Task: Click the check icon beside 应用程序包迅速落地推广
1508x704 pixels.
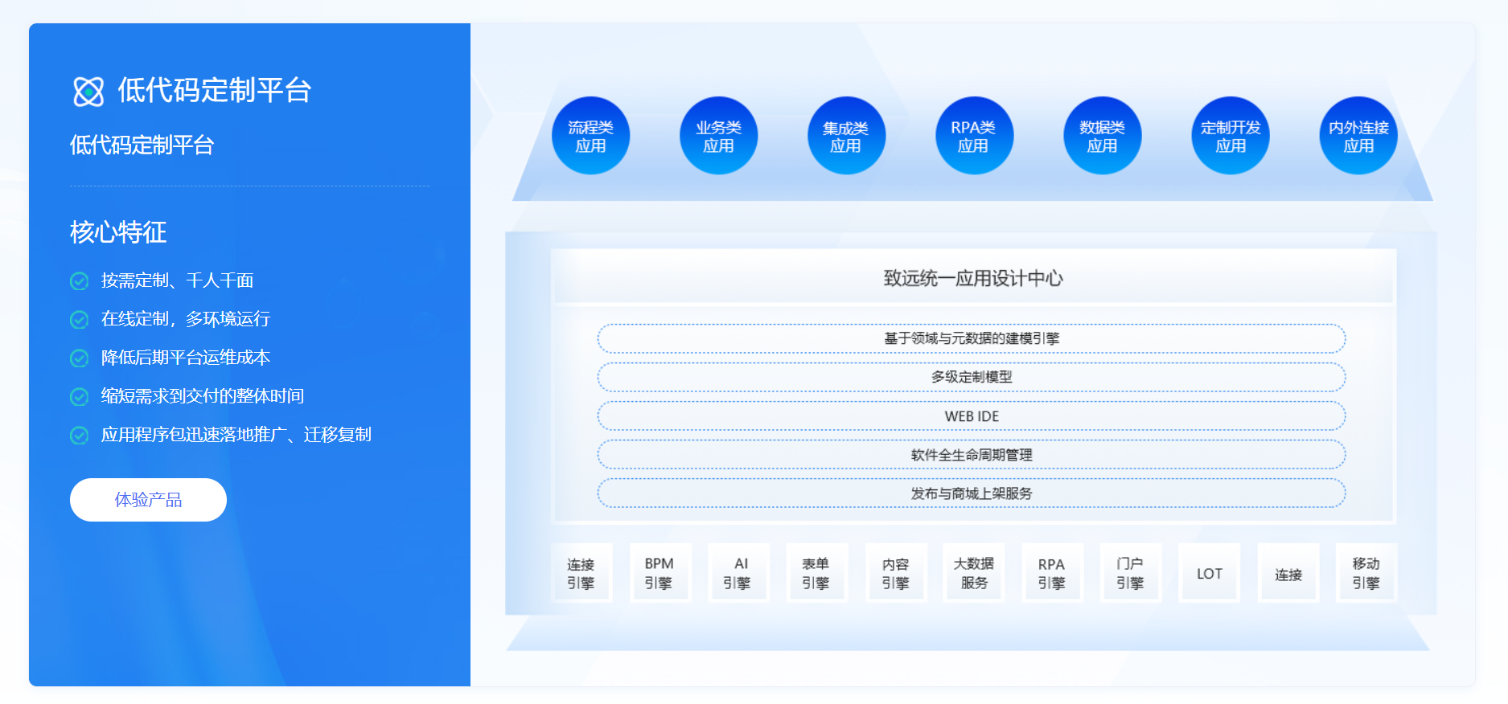Action: tap(79, 435)
